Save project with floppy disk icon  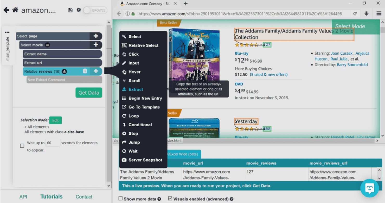(x=70, y=10)
